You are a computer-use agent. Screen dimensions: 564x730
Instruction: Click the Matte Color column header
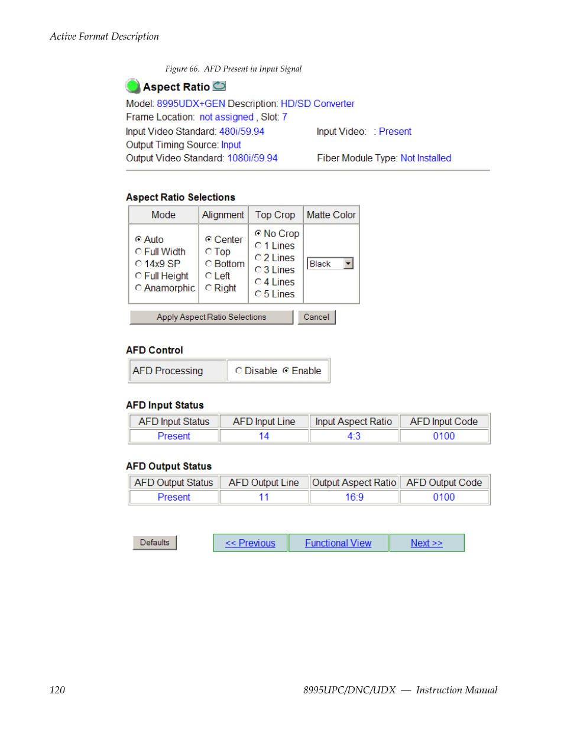(331, 215)
